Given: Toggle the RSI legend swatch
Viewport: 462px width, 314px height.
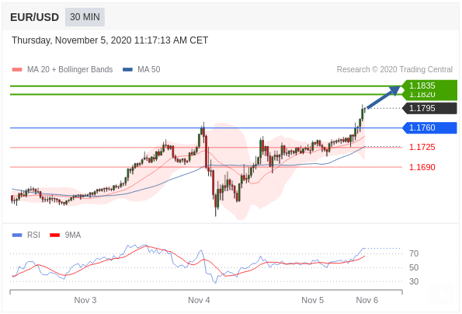Looking at the screenshot, I should [17, 235].
